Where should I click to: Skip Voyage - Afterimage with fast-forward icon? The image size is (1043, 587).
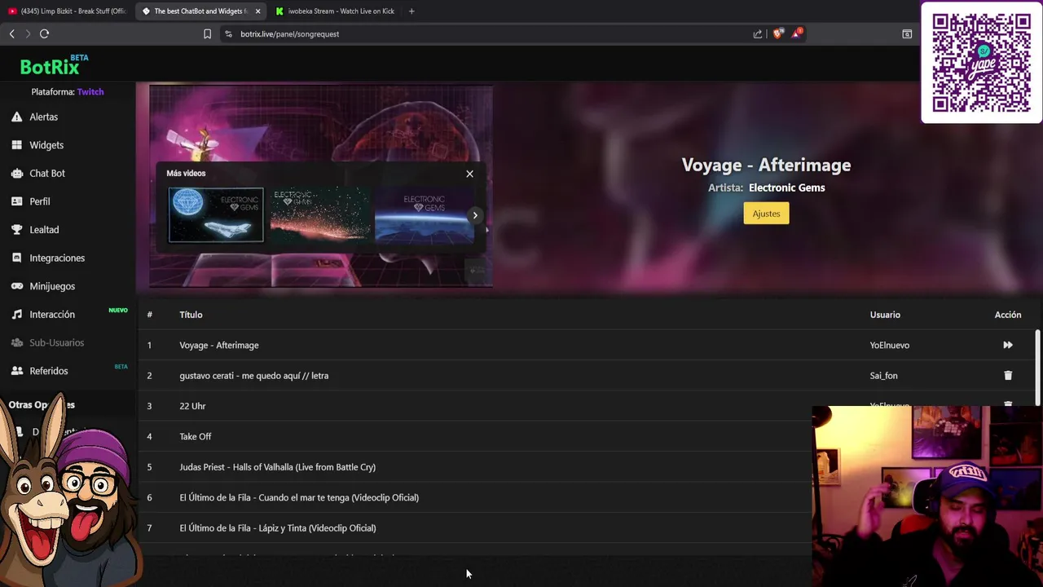pos(1008,345)
